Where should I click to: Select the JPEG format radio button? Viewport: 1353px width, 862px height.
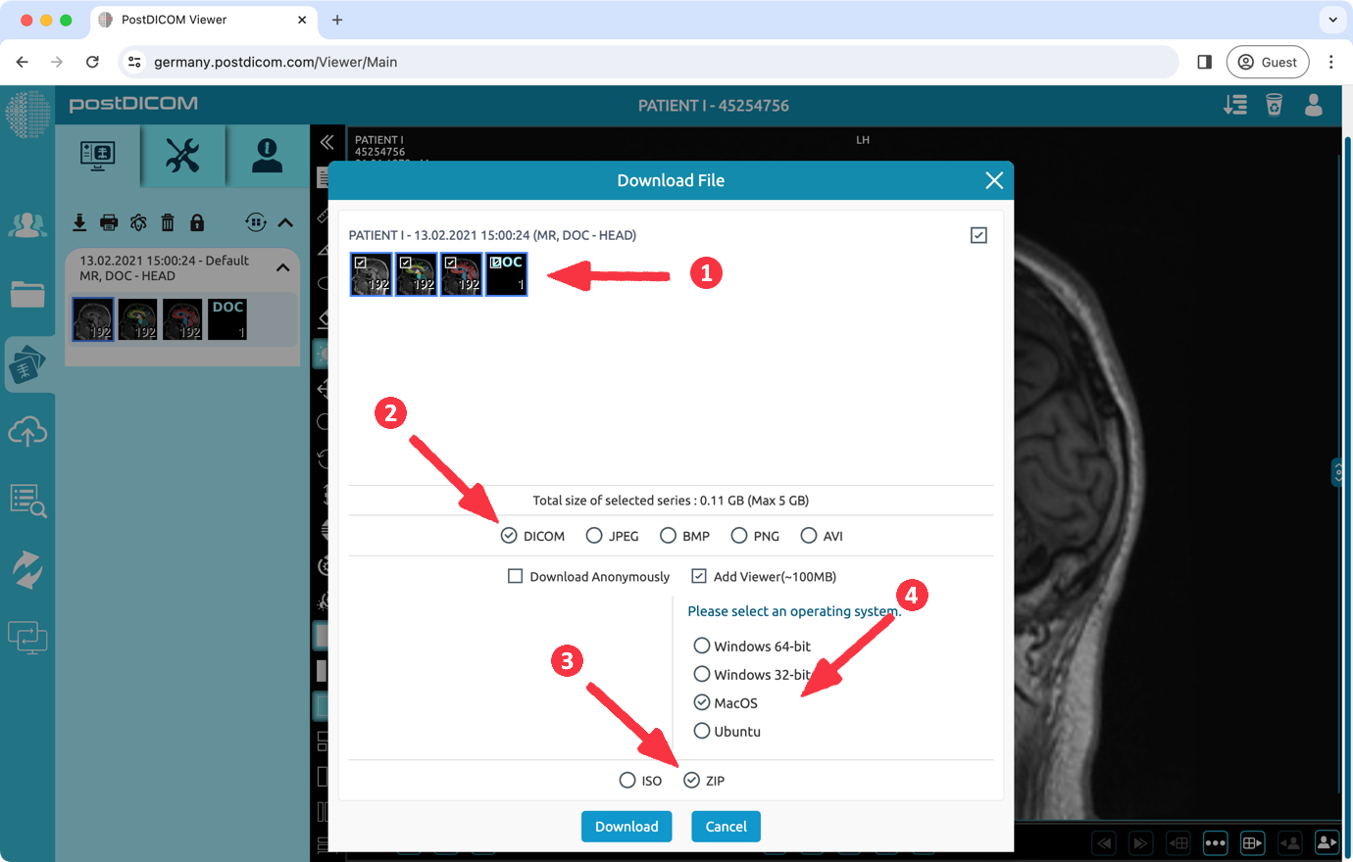pyautogui.click(x=594, y=536)
